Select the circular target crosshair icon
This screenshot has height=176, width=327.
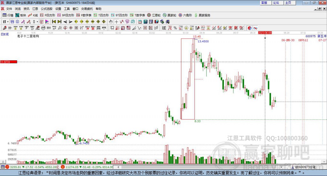click(65, 28)
